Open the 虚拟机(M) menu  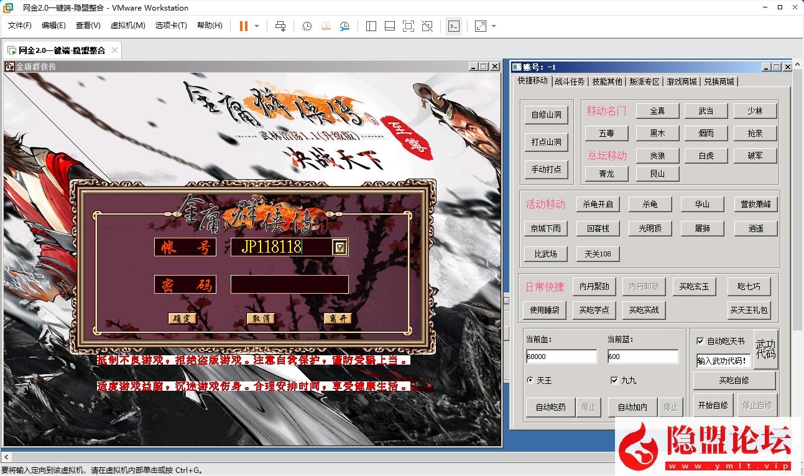pos(127,26)
